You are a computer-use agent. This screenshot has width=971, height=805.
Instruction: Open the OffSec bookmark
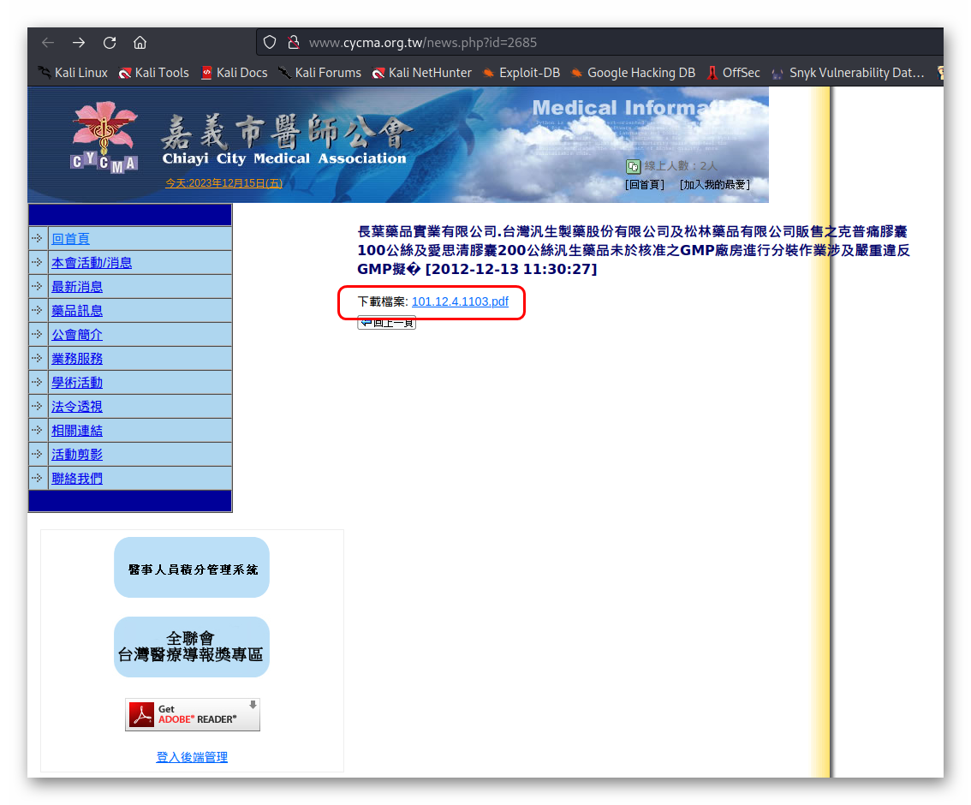[x=733, y=73]
